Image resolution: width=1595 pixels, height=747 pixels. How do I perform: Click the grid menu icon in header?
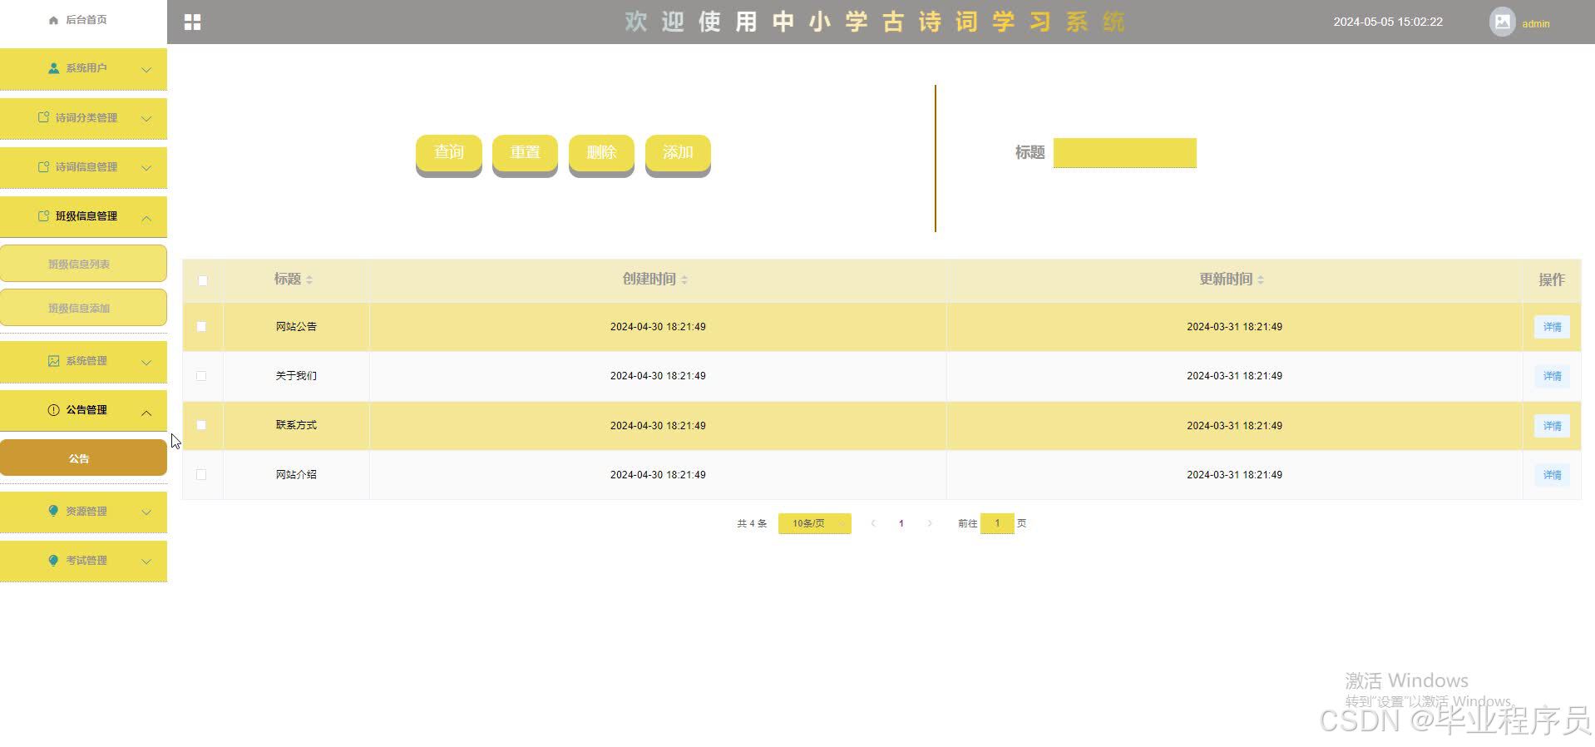(192, 22)
